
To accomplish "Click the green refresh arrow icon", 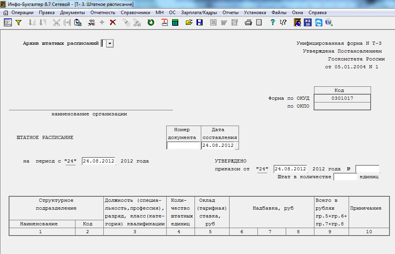I will [x=151, y=23].
